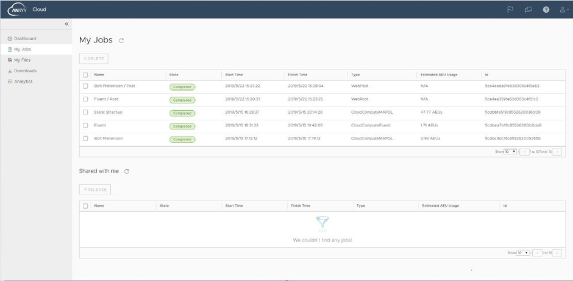Click the flag icon in header
The height and width of the screenshot is (281, 573).
[510, 10]
